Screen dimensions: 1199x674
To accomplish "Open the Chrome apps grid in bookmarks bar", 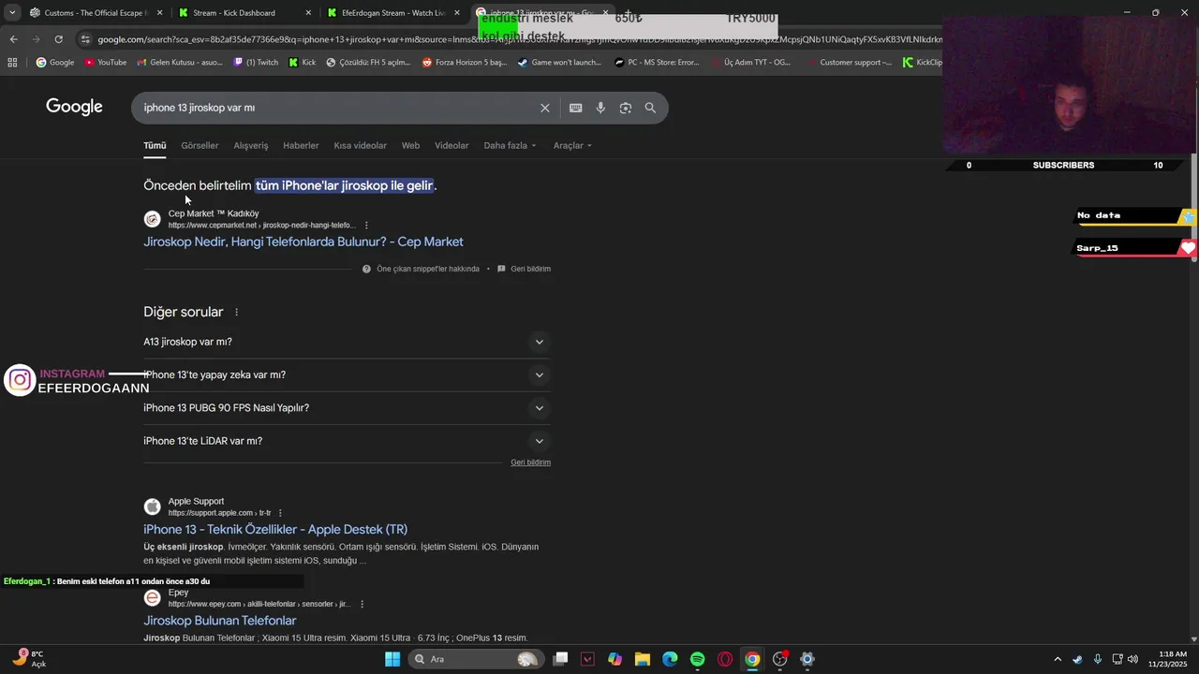I will 12,63.
